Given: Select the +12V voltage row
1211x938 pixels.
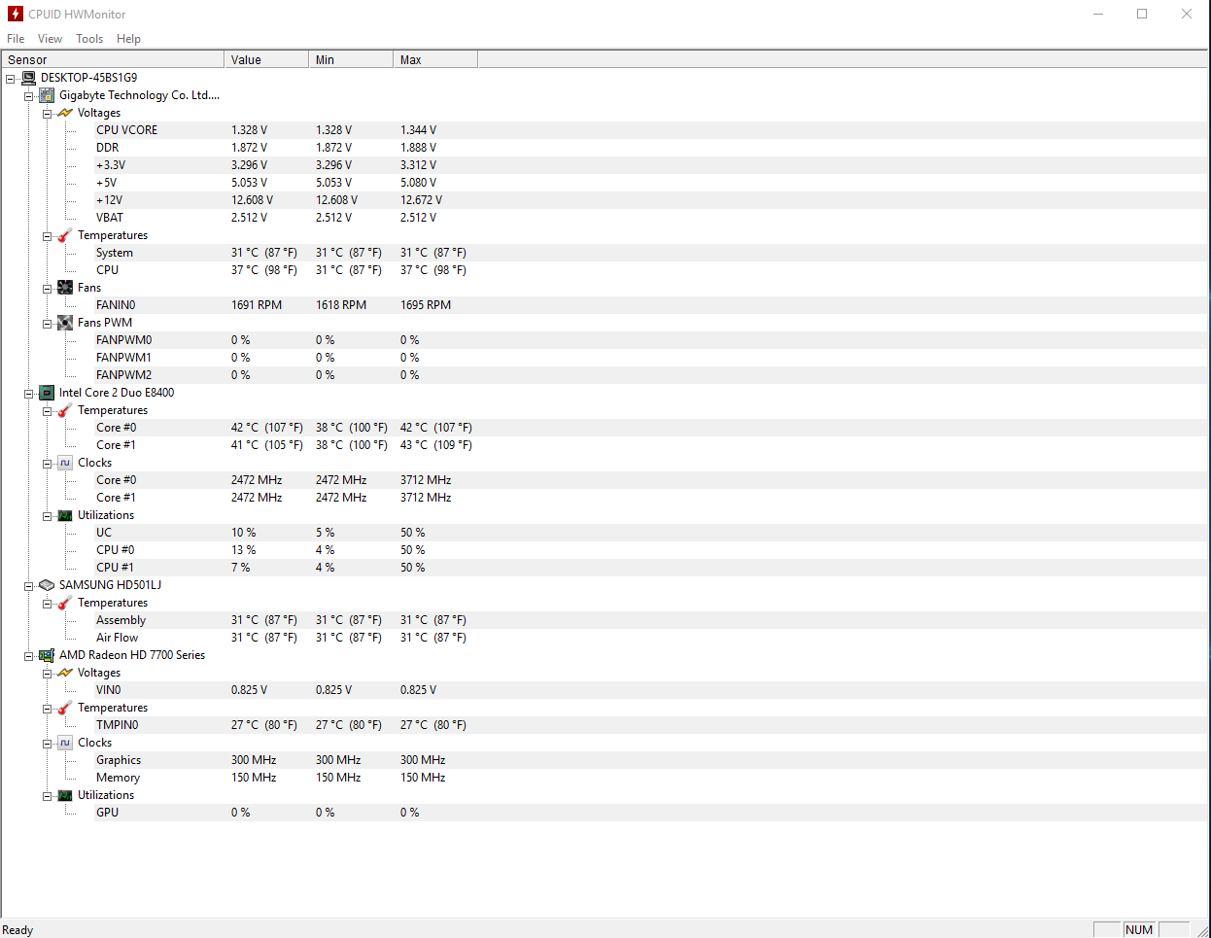Looking at the screenshot, I should pyautogui.click(x=649, y=200).
